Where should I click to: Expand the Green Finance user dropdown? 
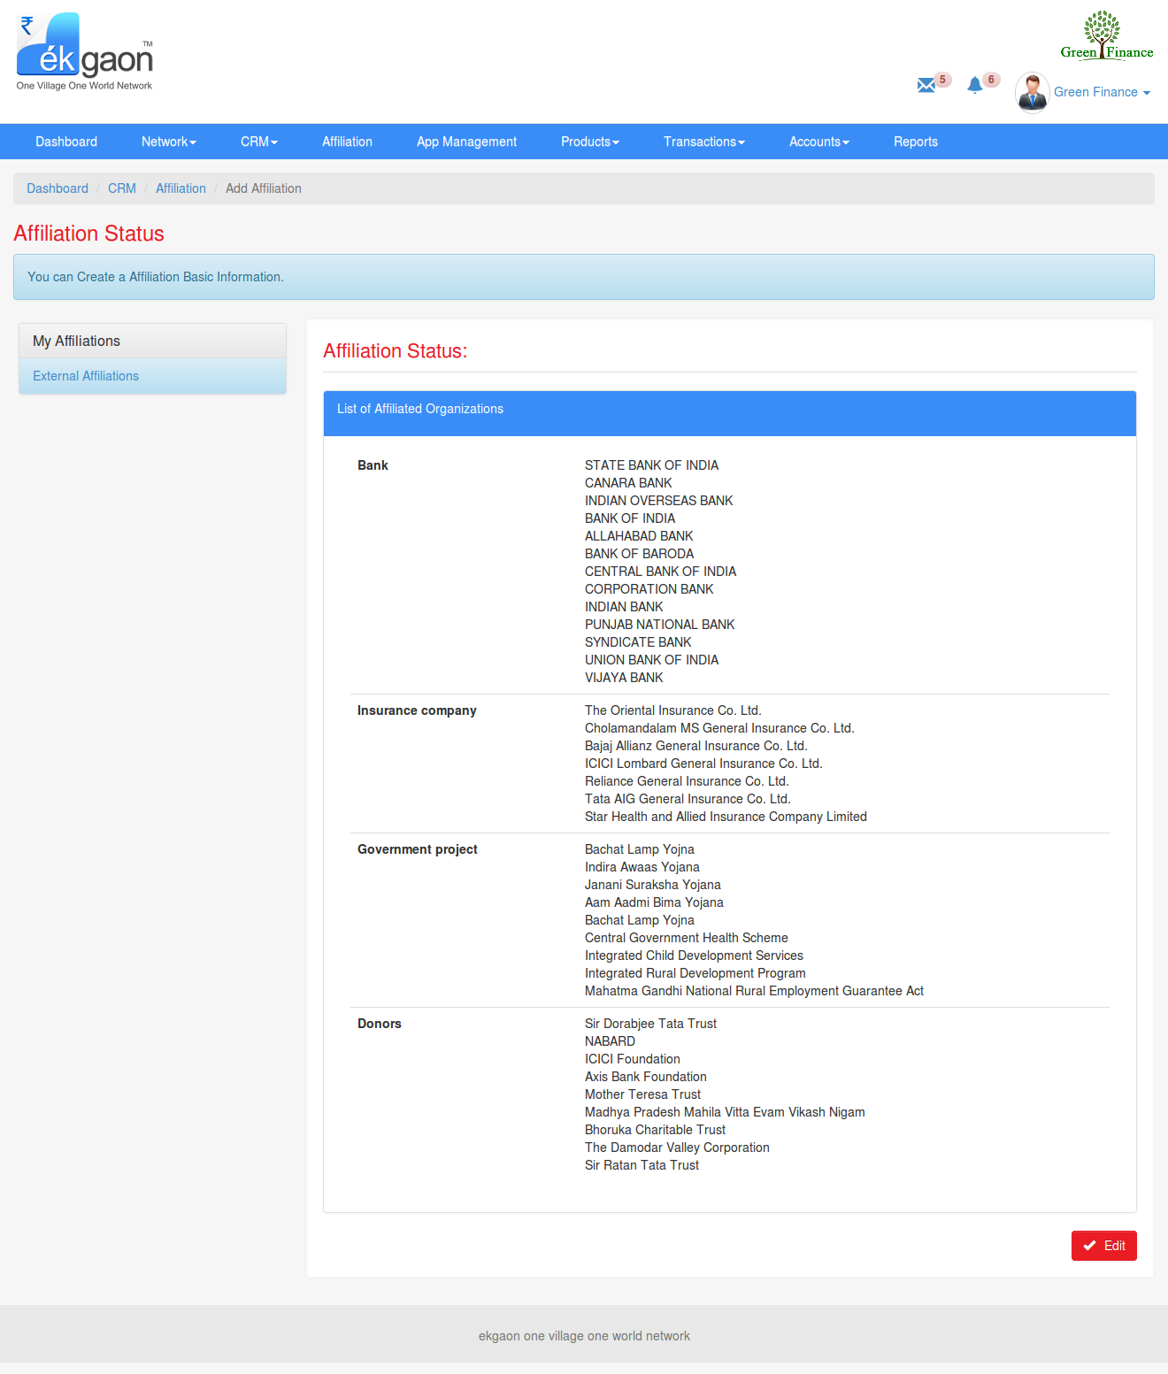pos(1102,92)
